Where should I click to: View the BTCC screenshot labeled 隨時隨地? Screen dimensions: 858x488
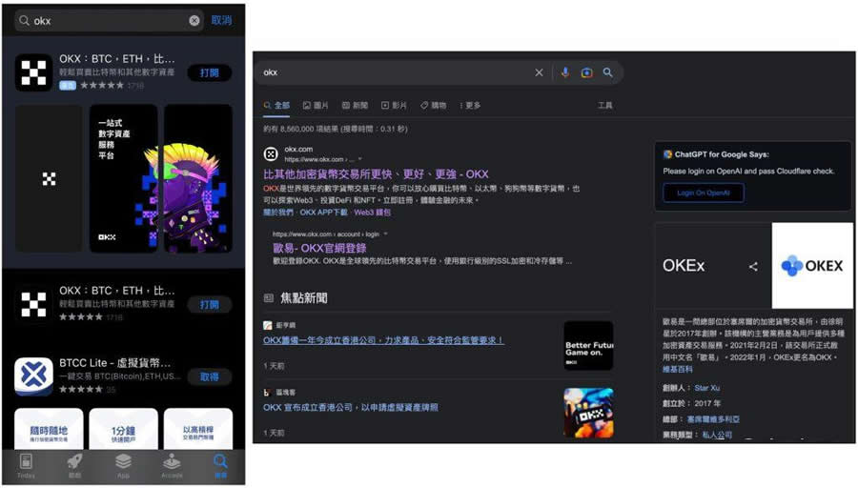pyautogui.click(x=49, y=429)
